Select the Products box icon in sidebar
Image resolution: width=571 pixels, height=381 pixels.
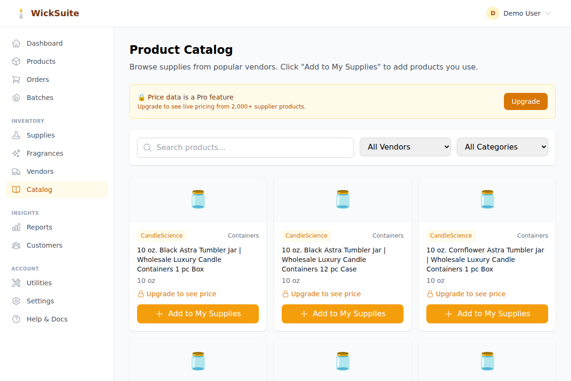(16, 61)
